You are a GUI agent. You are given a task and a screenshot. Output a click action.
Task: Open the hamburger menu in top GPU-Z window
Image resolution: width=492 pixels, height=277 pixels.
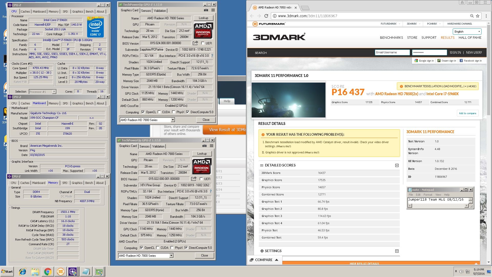tap(213, 10)
